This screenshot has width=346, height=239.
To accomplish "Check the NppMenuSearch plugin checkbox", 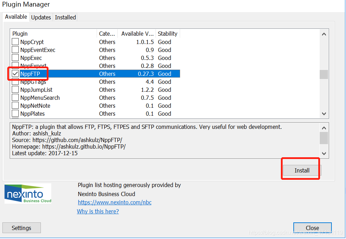I will click(x=15, y=98).
